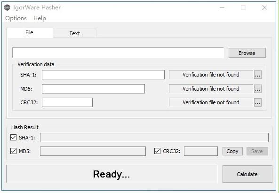Close the IgorWare Hasher window
The width and height of the screenshot is (279, 193).
265,8
